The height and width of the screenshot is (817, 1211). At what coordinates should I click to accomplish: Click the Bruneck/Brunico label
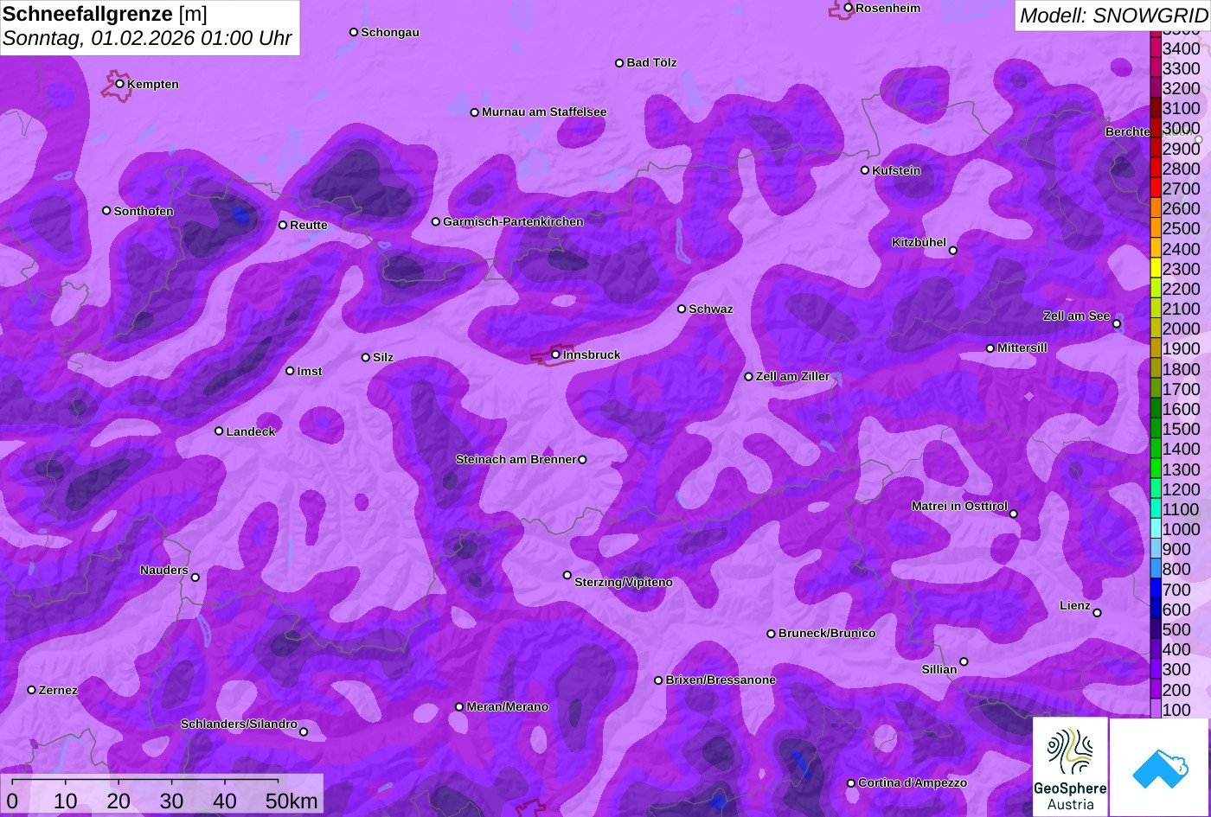[827, 634]
